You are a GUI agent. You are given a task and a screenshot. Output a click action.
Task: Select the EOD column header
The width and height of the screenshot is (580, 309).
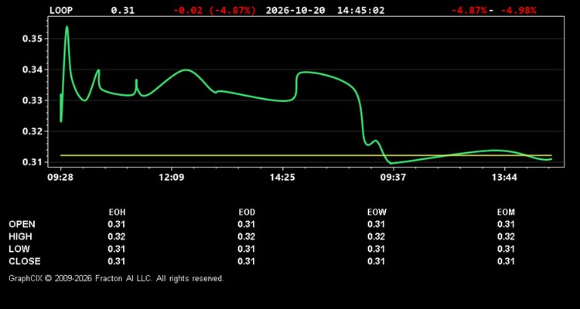coord(247,212)
